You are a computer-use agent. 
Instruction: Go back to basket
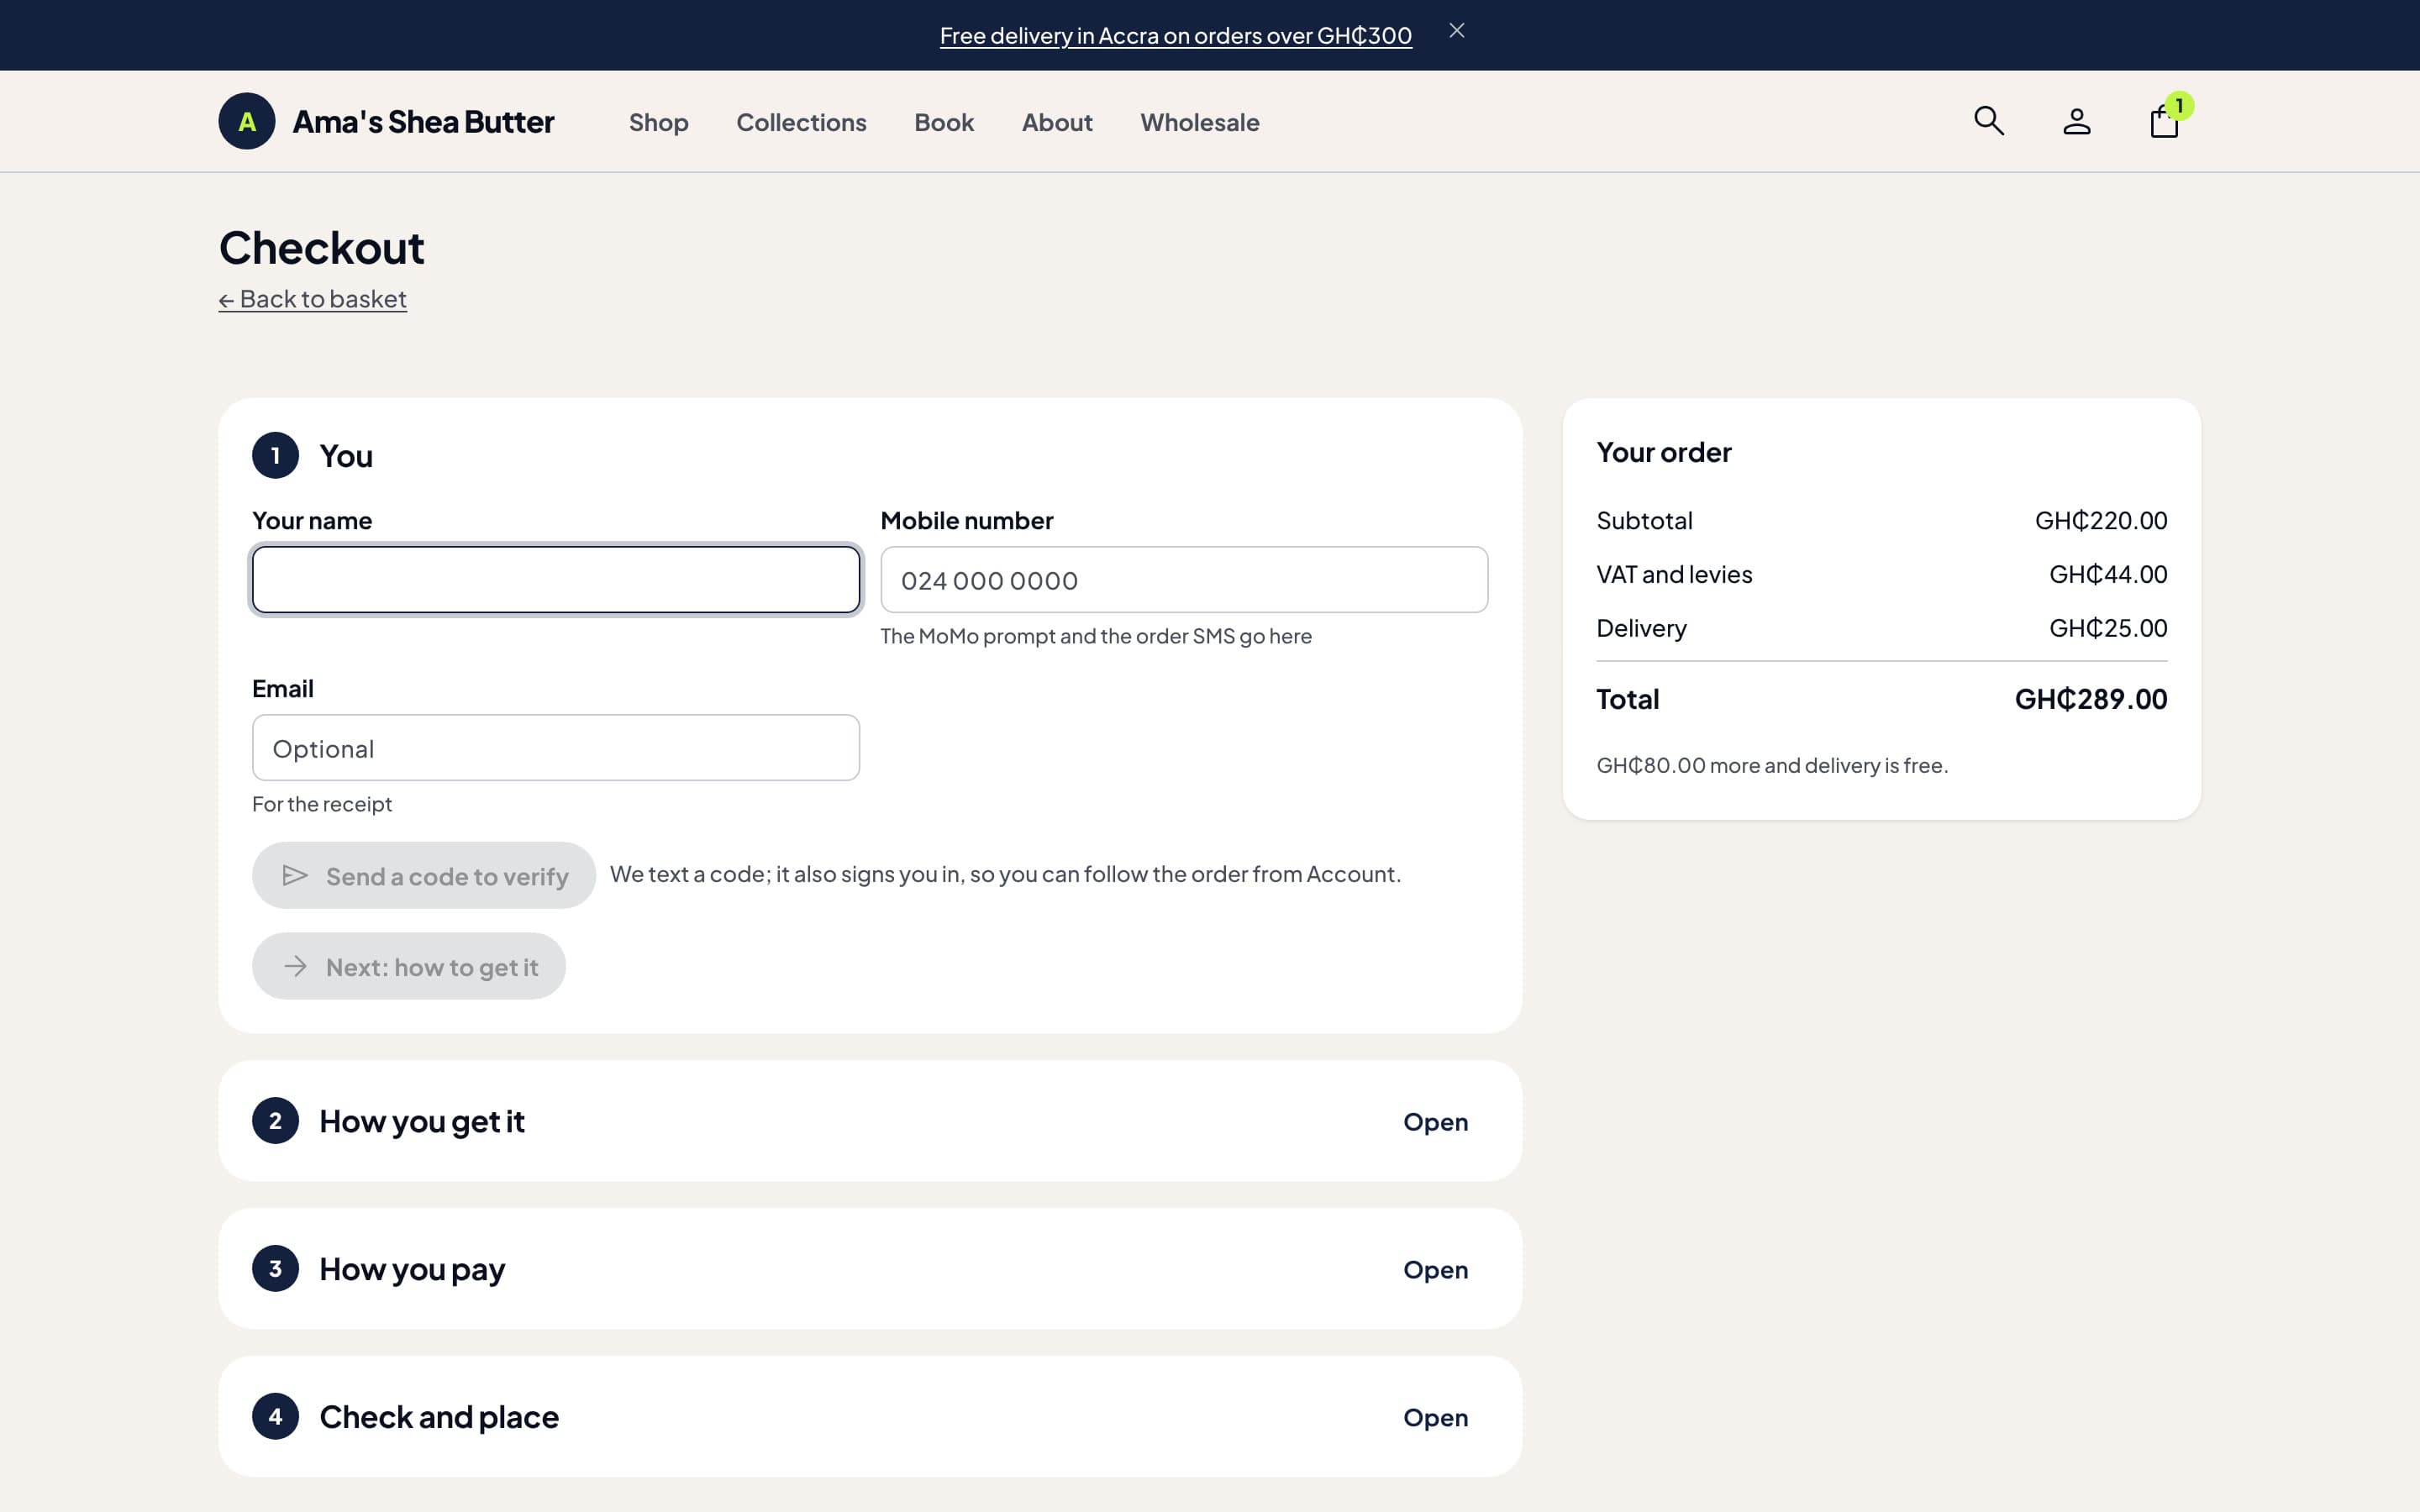(x=313, y=299)
